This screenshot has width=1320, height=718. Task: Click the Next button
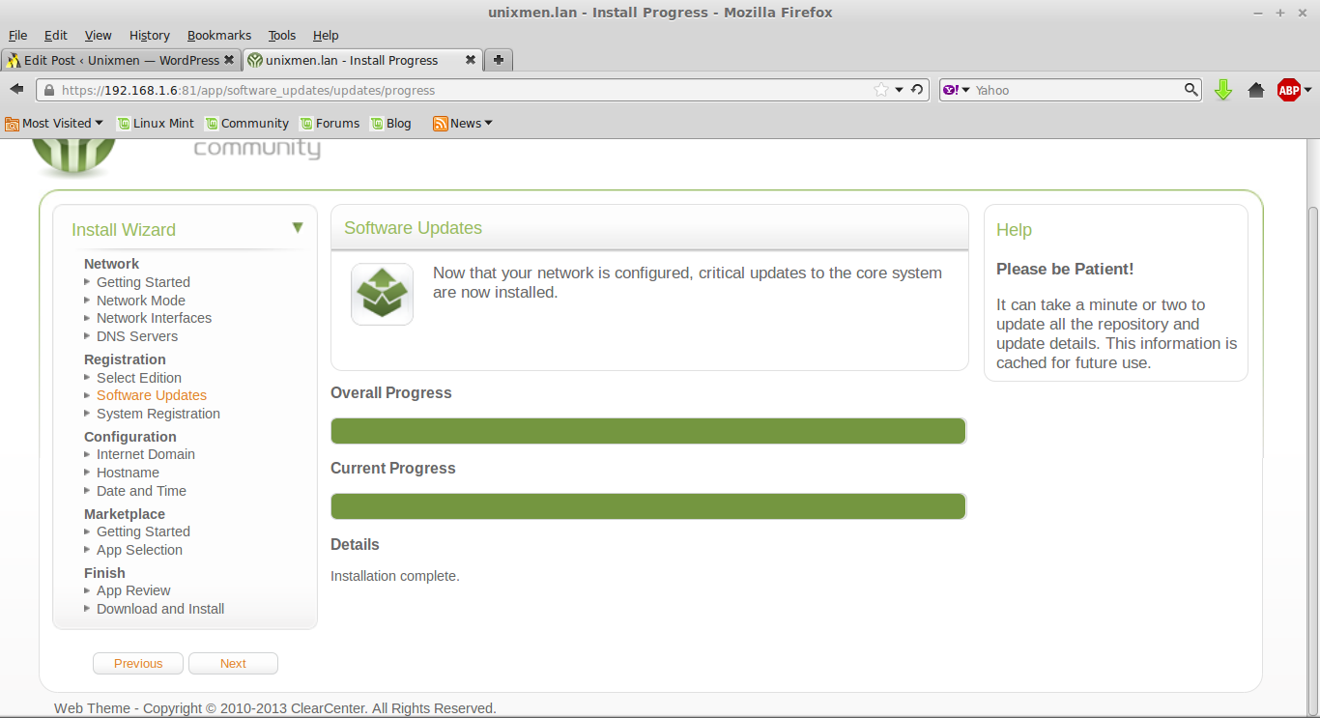pyautogui.click(x=233, y=663)
